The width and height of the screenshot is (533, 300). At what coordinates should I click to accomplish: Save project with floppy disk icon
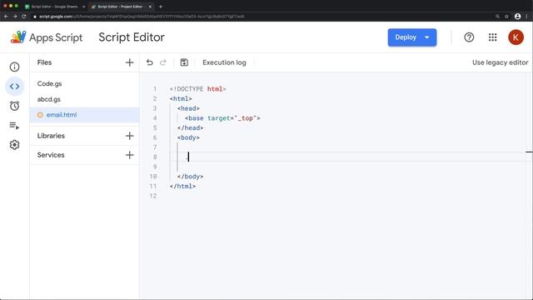click(x=184, y=62)
